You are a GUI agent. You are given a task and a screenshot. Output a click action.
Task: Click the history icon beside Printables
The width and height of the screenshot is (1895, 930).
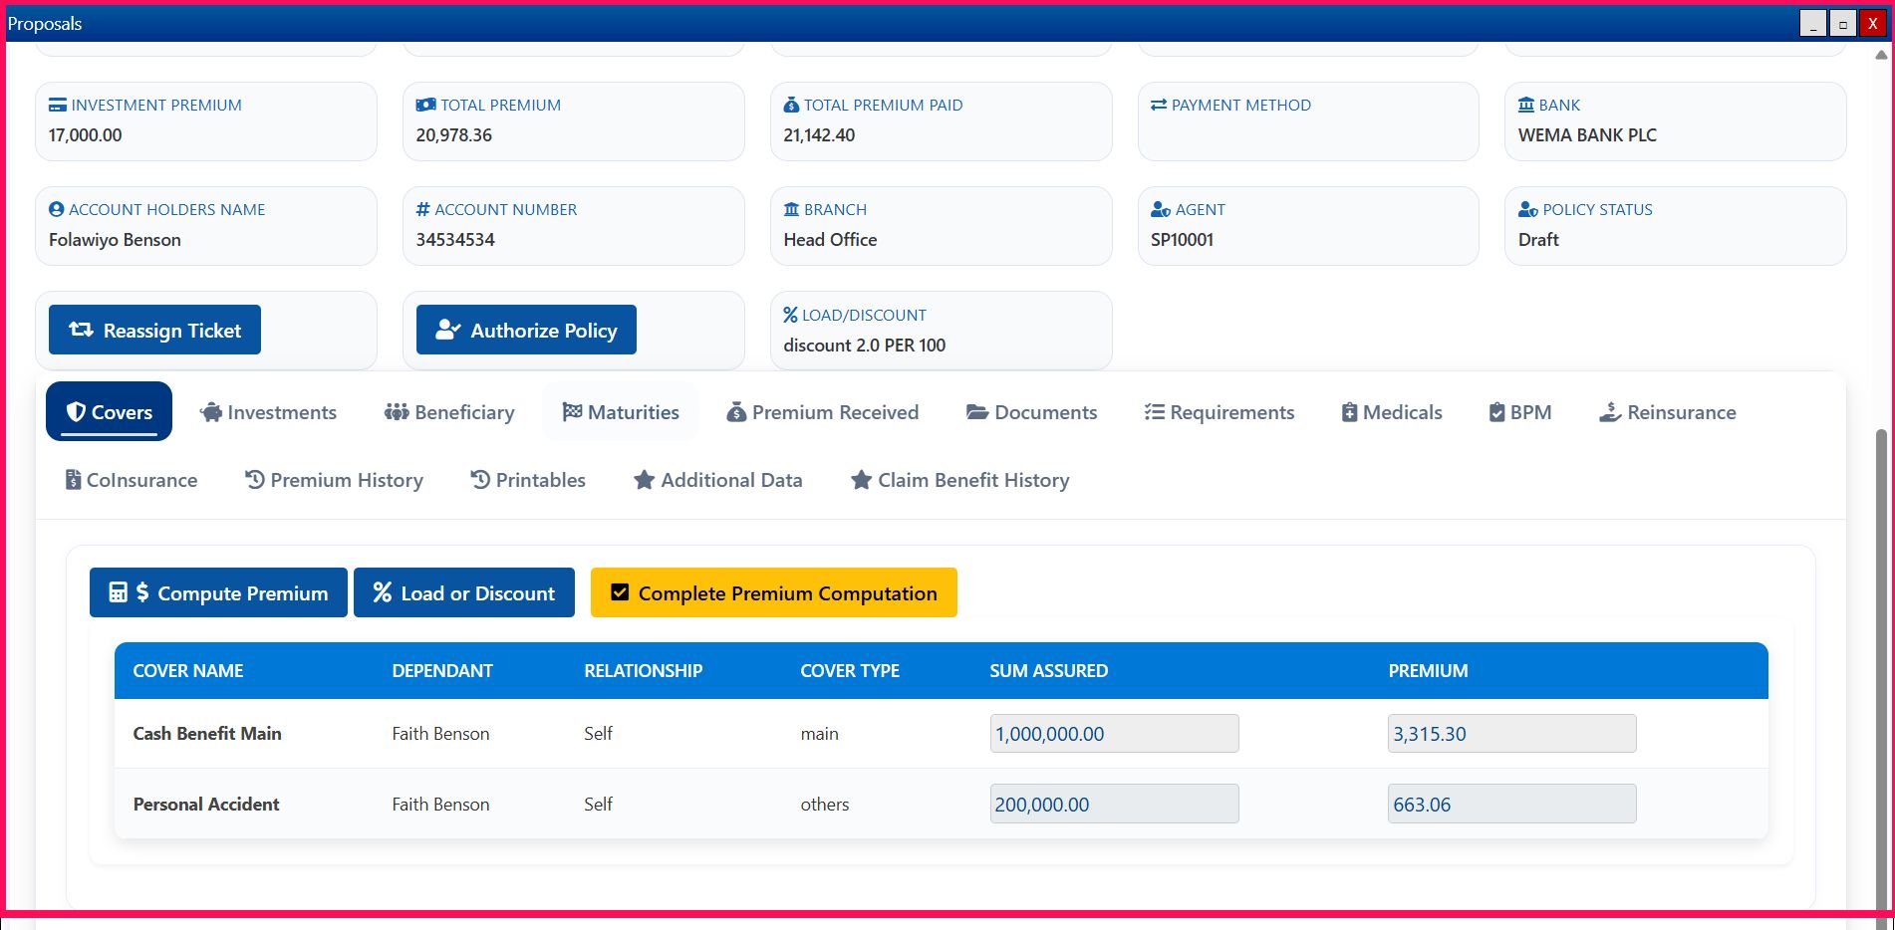480,480
